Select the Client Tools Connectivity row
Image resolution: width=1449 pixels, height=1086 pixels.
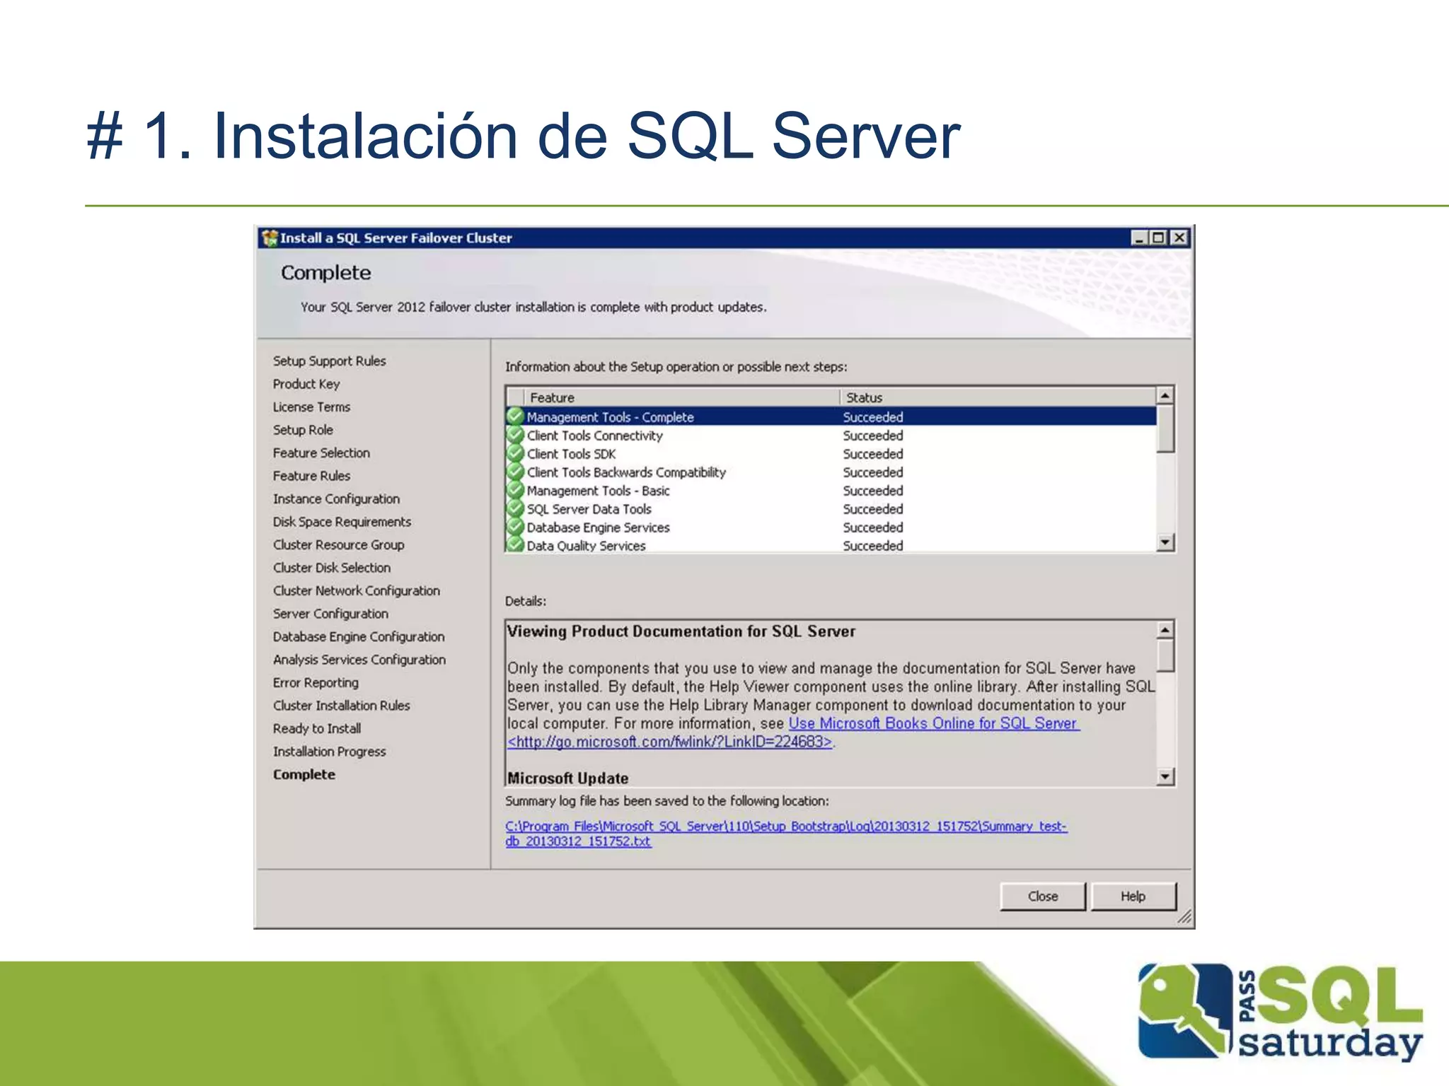tap(831, 436)
